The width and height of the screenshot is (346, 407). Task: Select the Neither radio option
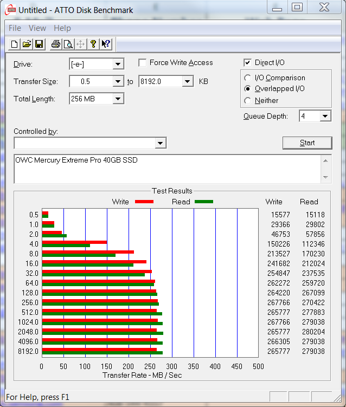(x=248, y=101)
